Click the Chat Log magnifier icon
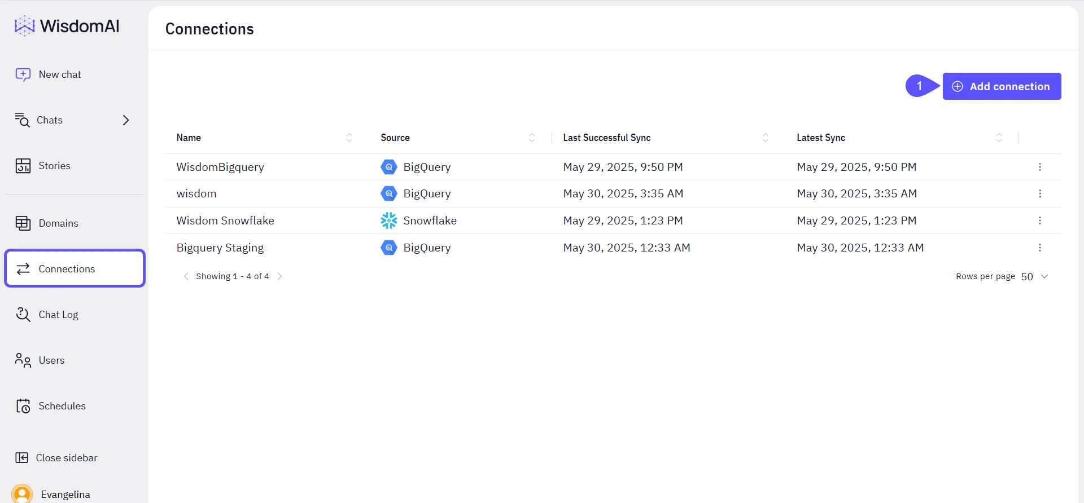 [23, 315]
